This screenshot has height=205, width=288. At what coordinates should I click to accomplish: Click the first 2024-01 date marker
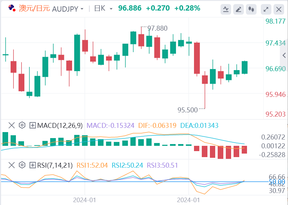click(x=84, y=200)
